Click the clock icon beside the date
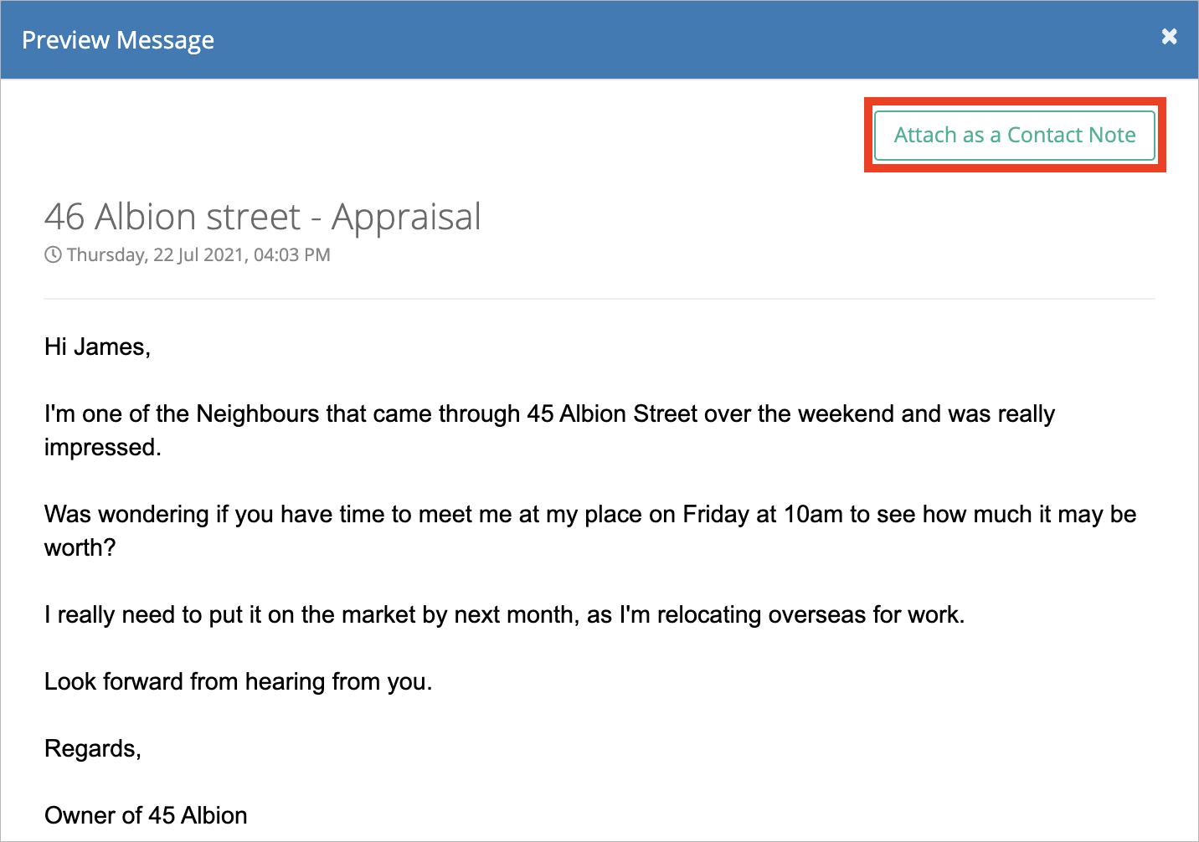Viewport: 1199px width, 842px height. click(x=53, y=254)
